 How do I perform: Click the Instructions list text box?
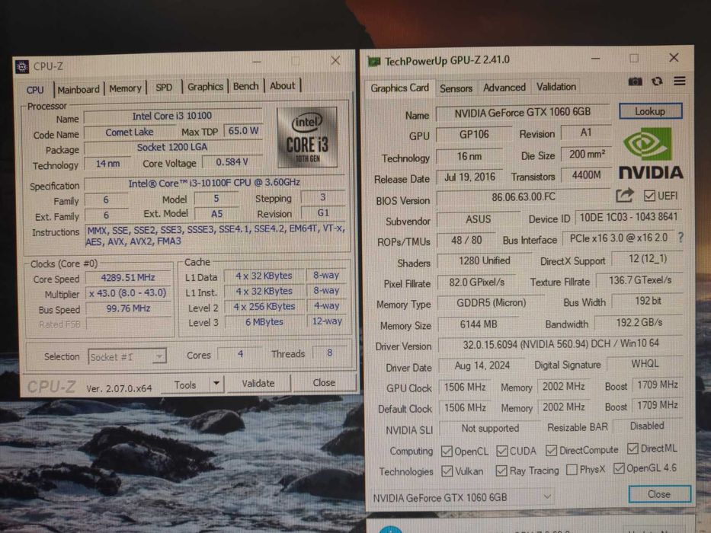pos(216,235)
